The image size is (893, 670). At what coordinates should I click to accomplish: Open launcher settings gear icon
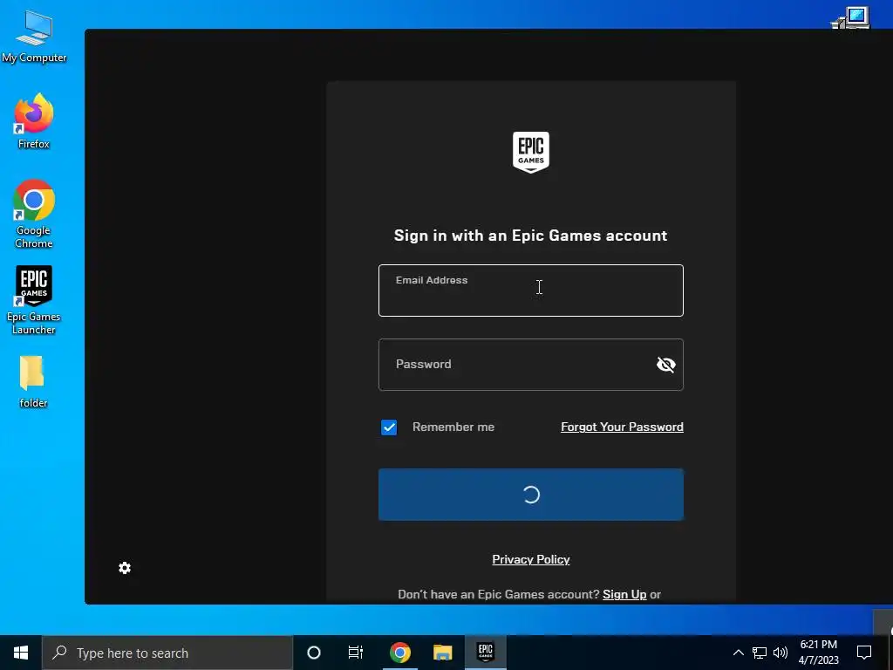click(x=125, y=568)
